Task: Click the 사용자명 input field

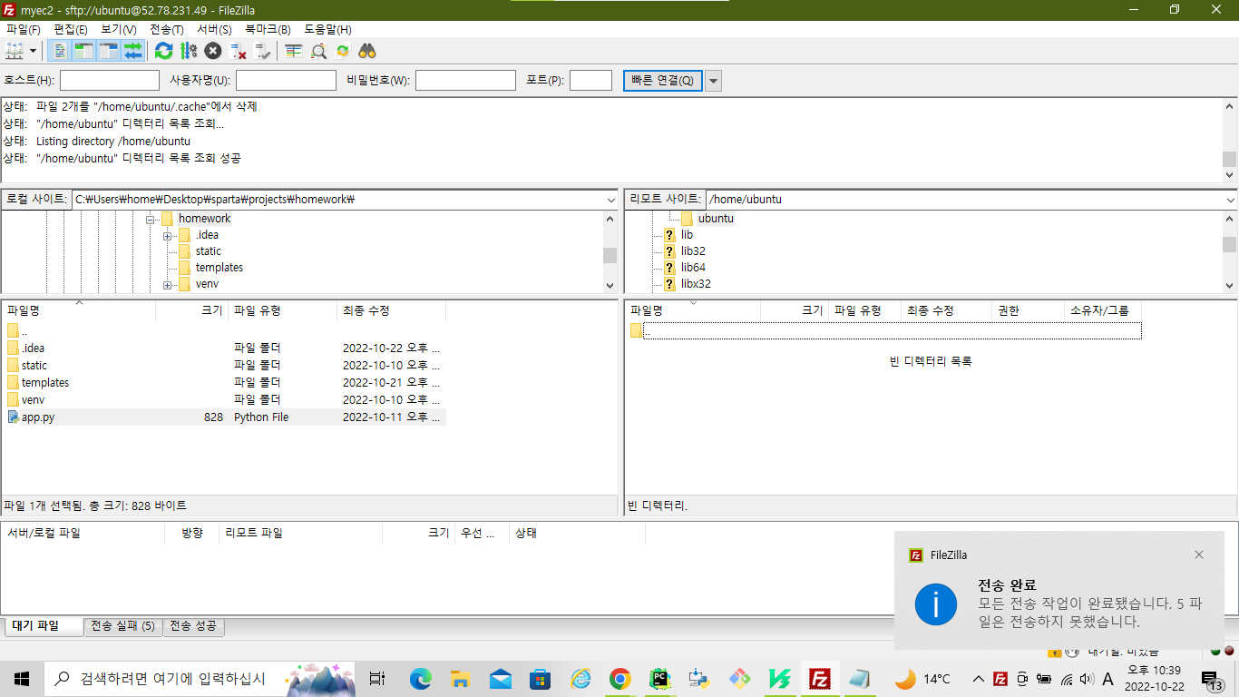Action: (286, 81)
